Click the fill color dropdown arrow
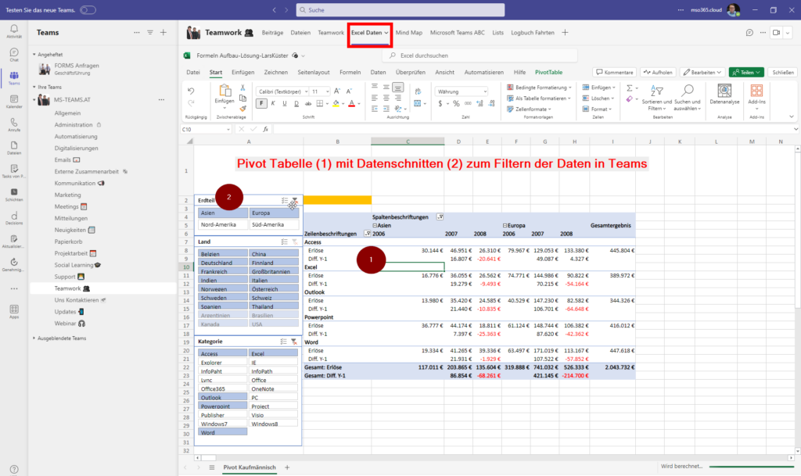The image size is (801, 476). click(343, 104)
